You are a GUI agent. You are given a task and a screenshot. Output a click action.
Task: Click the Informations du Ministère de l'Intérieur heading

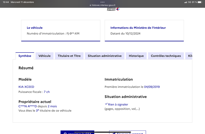click(x=138, y=28)
